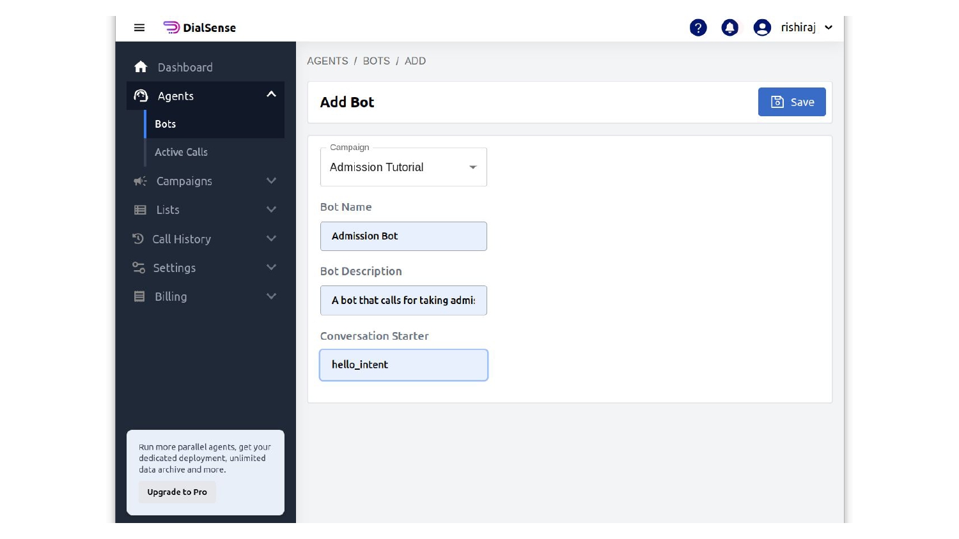Click the DialSense logo
This screenshot has height=539, width=959.
point(199,27)
